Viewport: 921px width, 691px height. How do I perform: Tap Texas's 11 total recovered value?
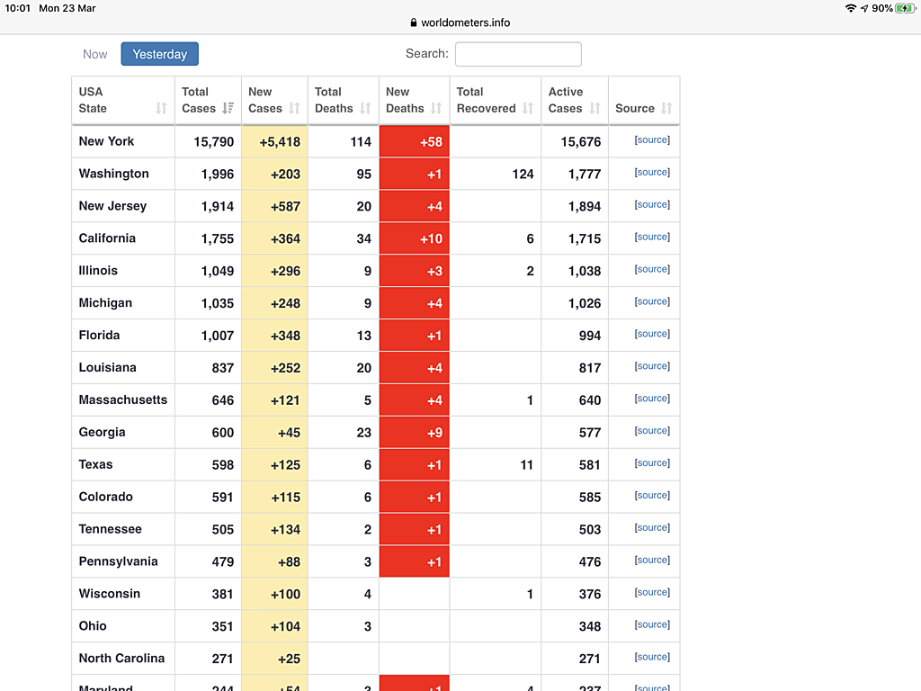pos(527,465)
